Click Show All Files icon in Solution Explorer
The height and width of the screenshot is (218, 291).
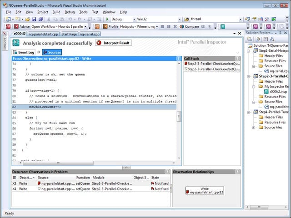[x=257, y=39]
